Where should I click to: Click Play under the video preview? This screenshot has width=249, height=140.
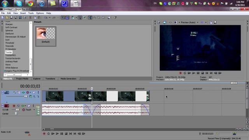click(194, 73)
